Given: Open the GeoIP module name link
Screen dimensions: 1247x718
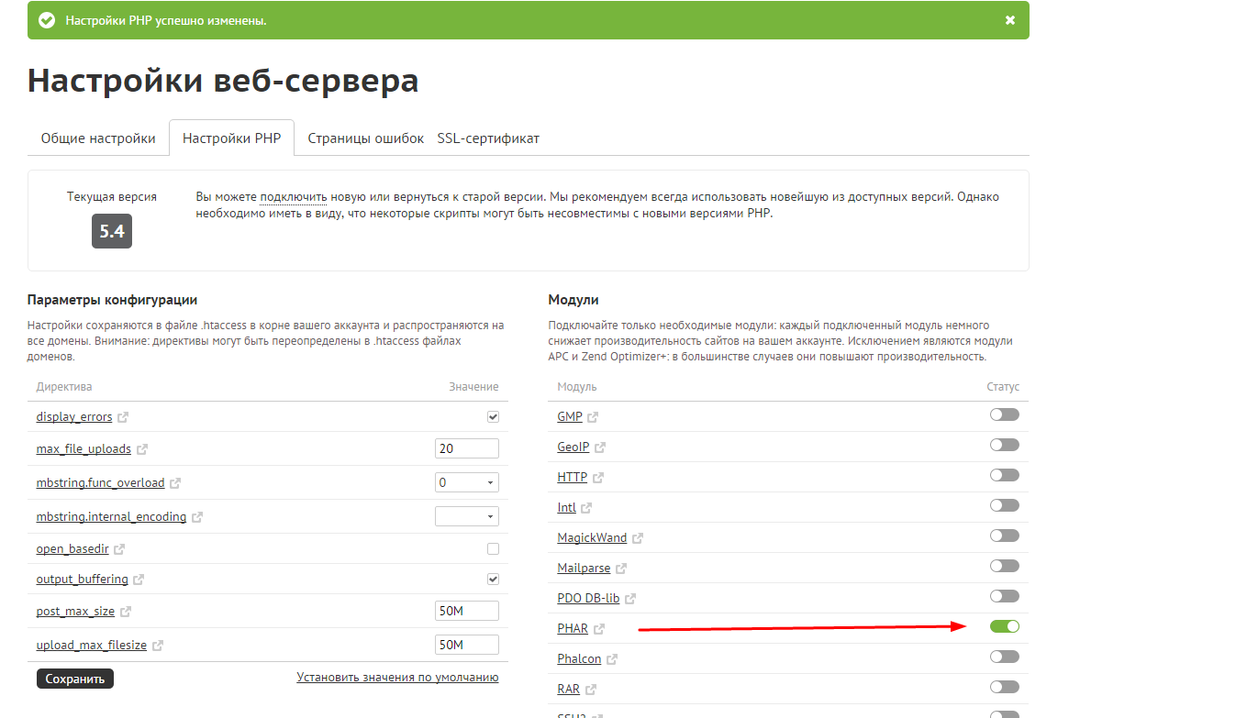Looking at the screenshot, I should point(573,447).
